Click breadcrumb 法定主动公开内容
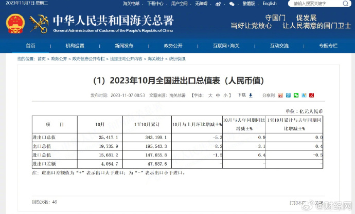 pos(126,59)
